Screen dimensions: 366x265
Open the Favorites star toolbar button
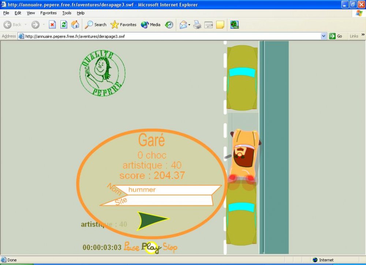123,24
